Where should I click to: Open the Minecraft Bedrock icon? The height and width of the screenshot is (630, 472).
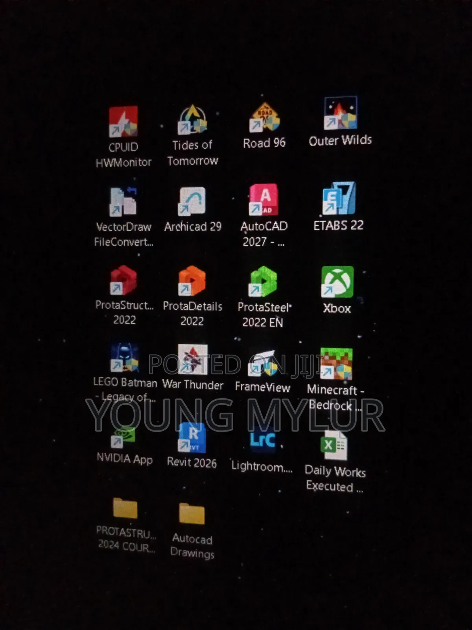[x=336, y=364]
